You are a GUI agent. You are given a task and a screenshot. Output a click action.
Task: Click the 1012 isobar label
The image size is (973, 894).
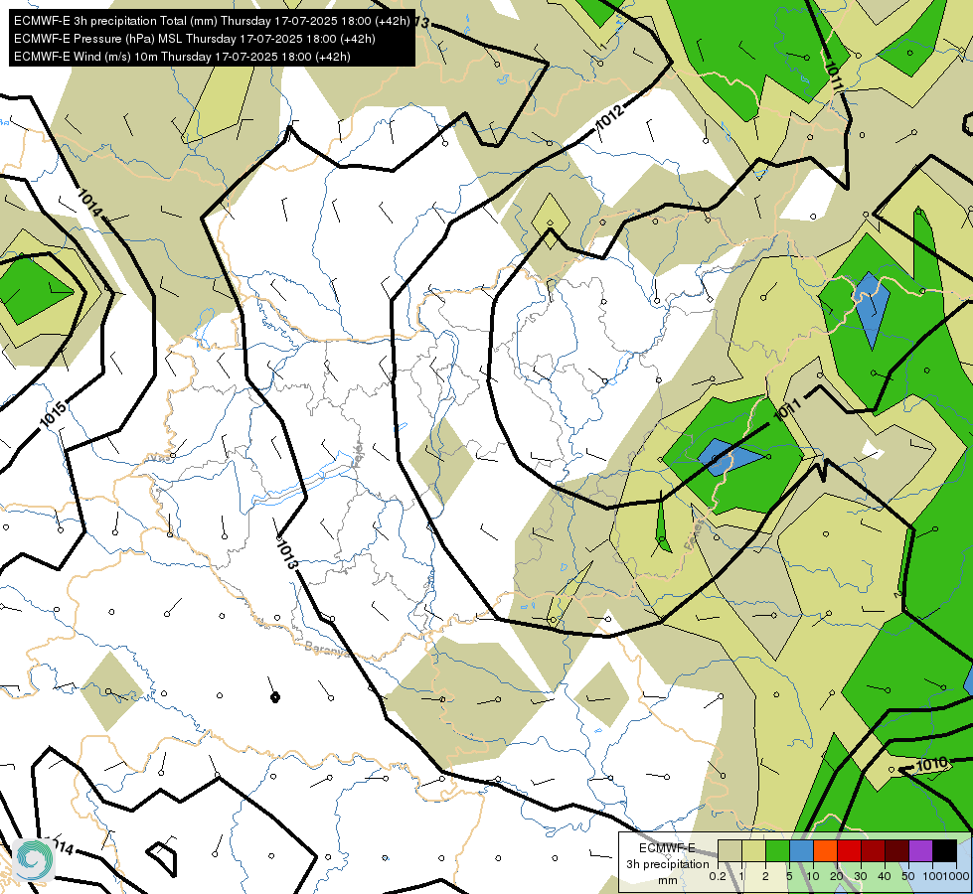pyautogui.click(x=608, y=118)
